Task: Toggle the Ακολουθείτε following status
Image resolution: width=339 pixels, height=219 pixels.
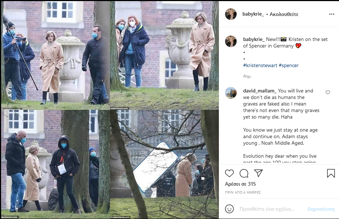Action: click(x=284, y=14)
